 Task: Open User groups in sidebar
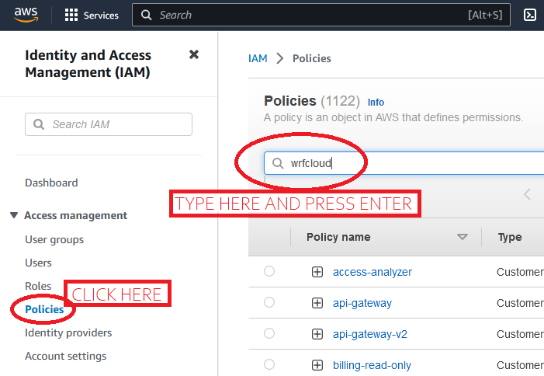tap(54, 239)
